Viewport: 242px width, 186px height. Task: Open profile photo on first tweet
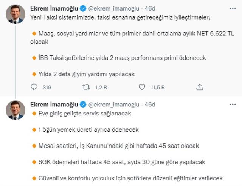[16, 15]
